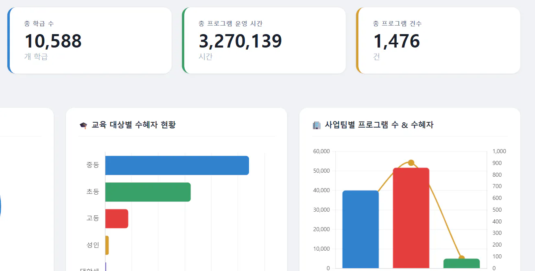This screenshot has width=535, height=271.
Task: Click the 총 프로그램 운영 시간 value 3,270,139
Action: [x=240, y=41]
